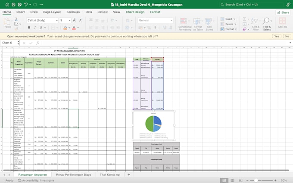Click the Search field in title bar
The height and width of the screenshot is (183, 293).
click(x=250, y=4)
